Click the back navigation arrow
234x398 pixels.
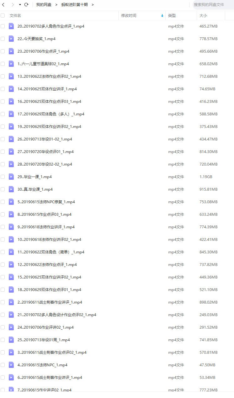pyautogui.click(x=3, y=5)
